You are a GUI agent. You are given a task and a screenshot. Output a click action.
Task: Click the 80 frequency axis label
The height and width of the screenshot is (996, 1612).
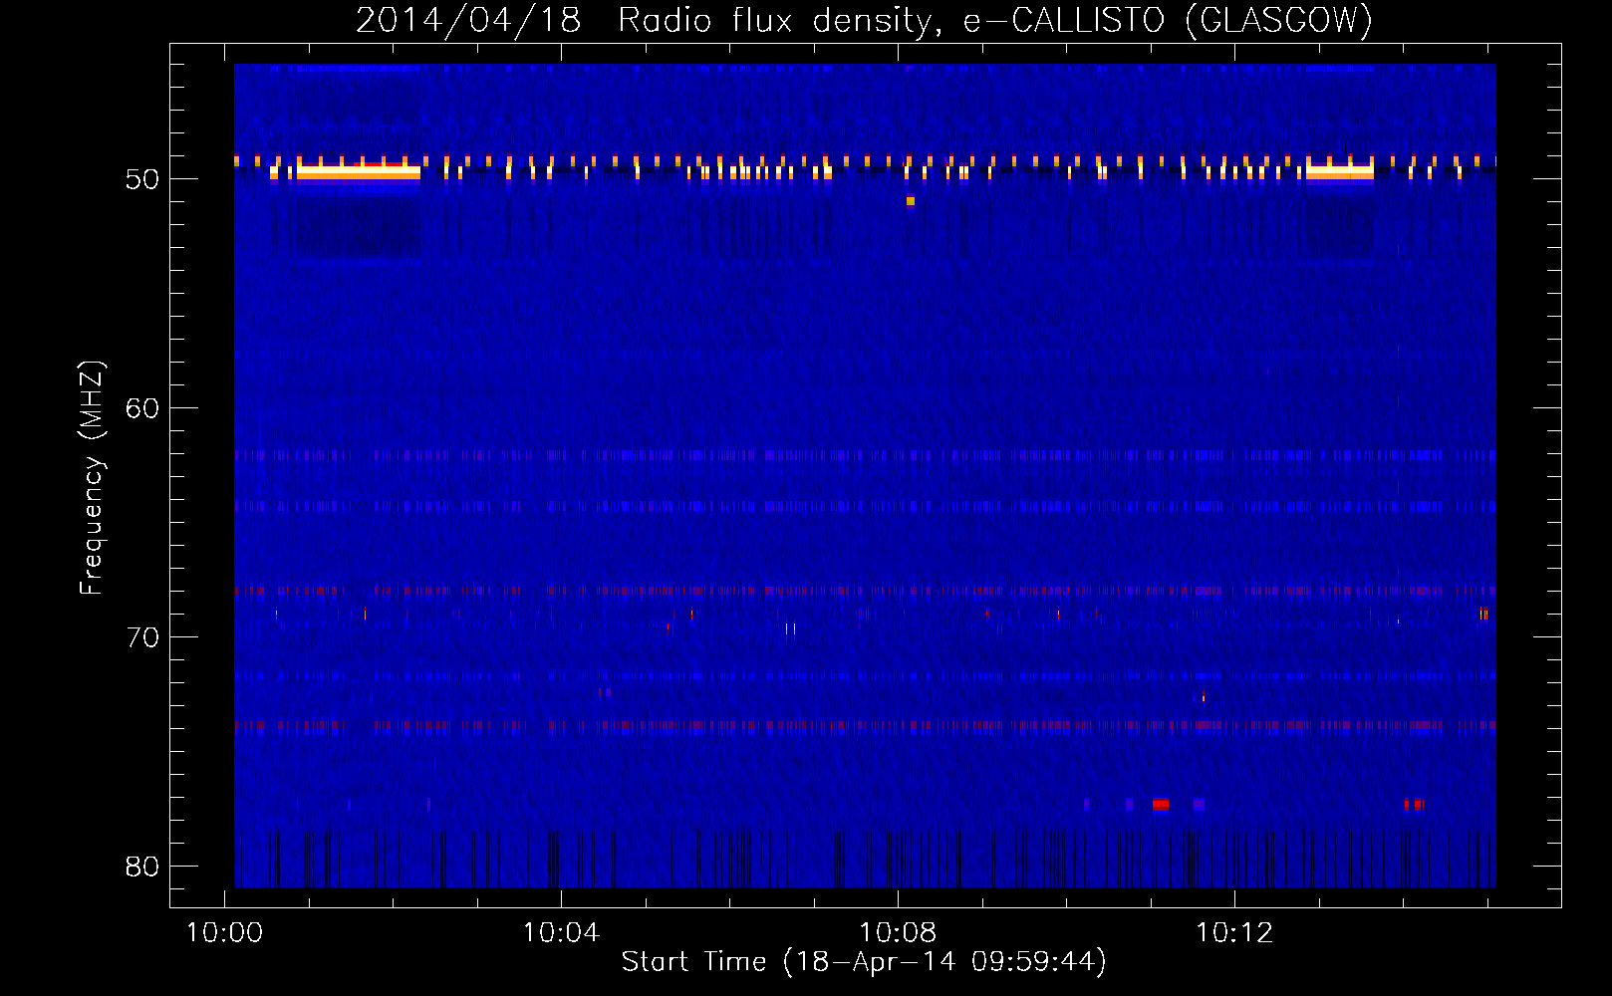tap(143, 867)
